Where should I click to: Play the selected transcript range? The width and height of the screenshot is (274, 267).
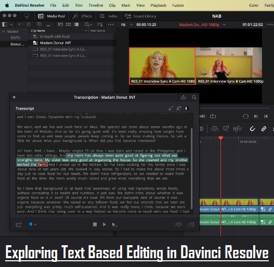coord(114,225)
